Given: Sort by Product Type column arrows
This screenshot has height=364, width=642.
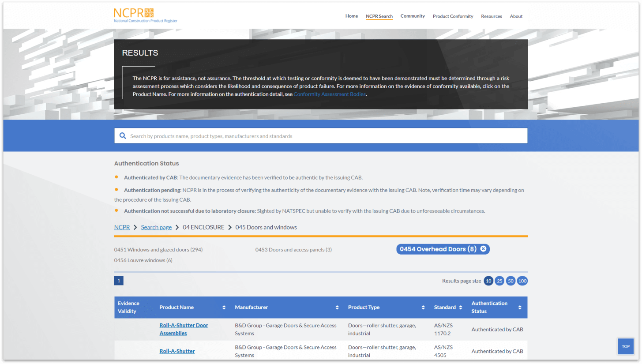Looking at the screenshot, I should click(x=423, y=308).
